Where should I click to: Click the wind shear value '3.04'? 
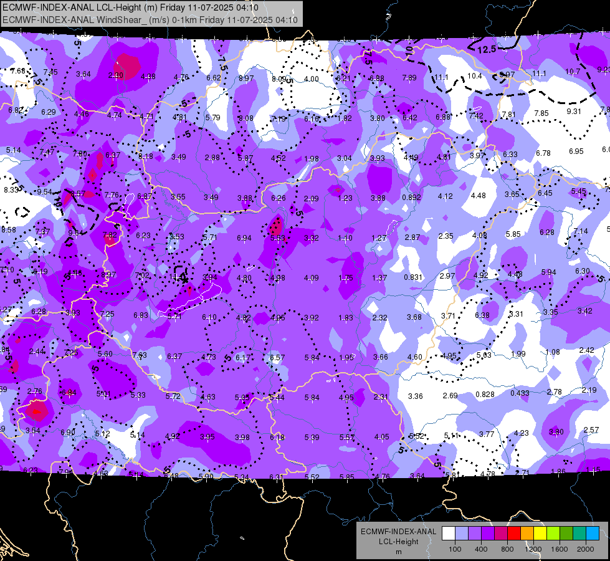click(x=345, y=158)
